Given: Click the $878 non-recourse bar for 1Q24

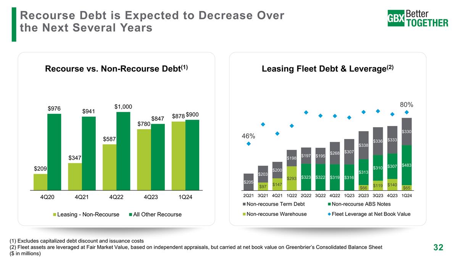Looking at the screenshot, I should pos(179,155).
